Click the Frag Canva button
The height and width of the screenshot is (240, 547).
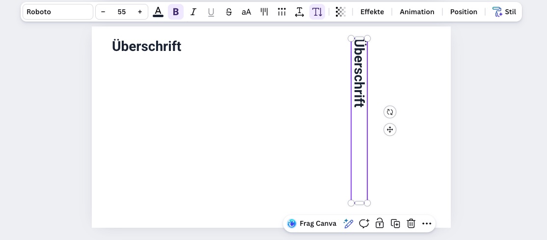[312, 223]
